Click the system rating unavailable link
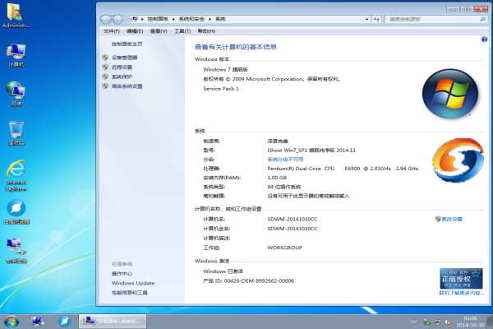Screen dimensions: 493x329 click(x=285, y=160)
